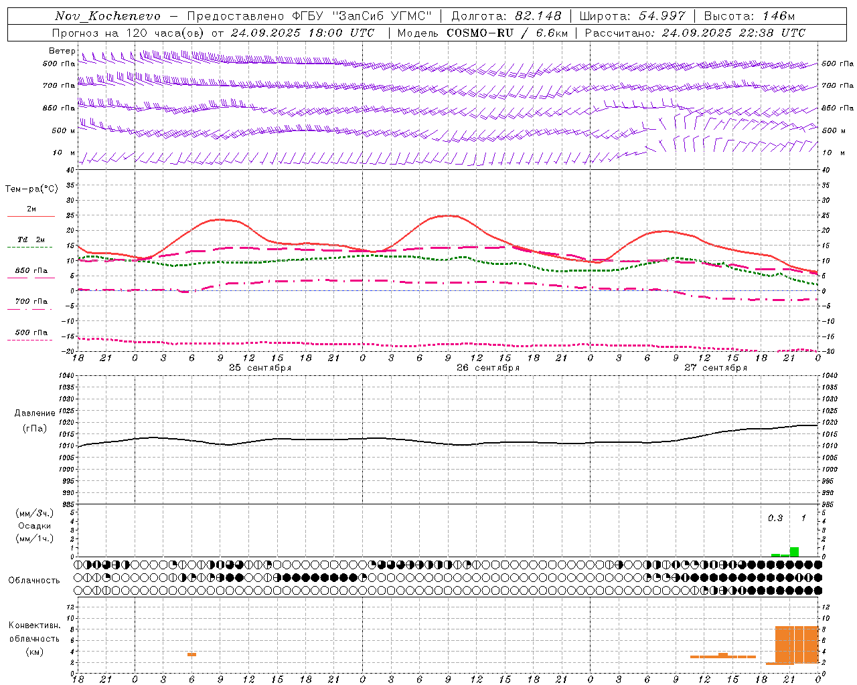This screenshot has height=685, width=857.
Task: Click the 'Тем-ра(°C)' temperature axis label
Action: [x=31, y=189]
